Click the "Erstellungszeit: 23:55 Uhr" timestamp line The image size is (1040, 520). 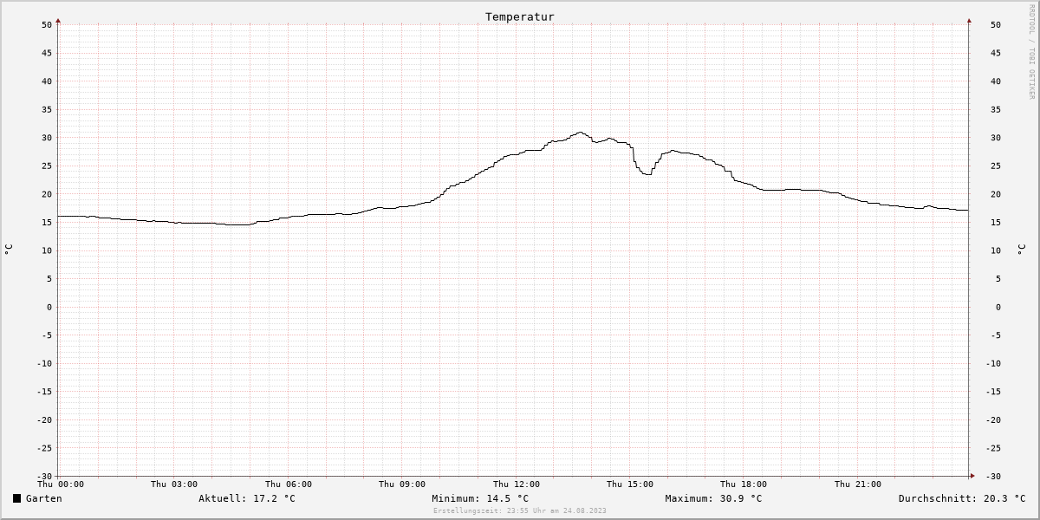520,510
